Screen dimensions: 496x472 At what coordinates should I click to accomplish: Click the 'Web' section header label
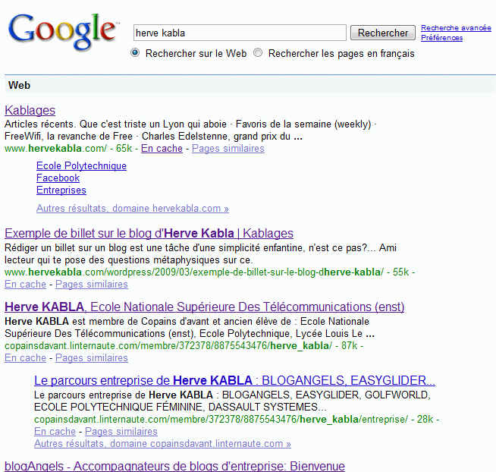coord(19,85)
